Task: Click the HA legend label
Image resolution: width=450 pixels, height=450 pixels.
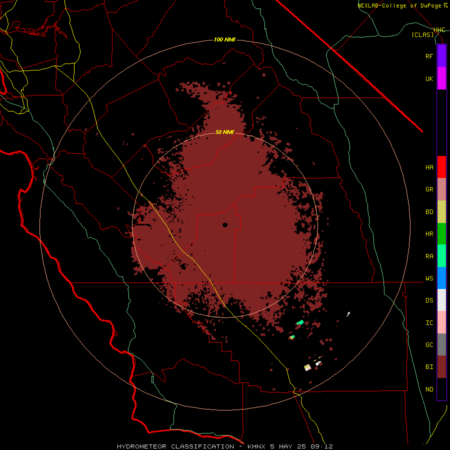Action: pyautogui.click(x=429, y=167)
